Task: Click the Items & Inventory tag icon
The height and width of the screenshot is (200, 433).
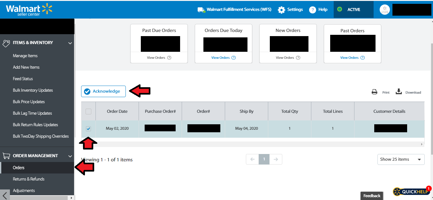Action: (6, 43)
